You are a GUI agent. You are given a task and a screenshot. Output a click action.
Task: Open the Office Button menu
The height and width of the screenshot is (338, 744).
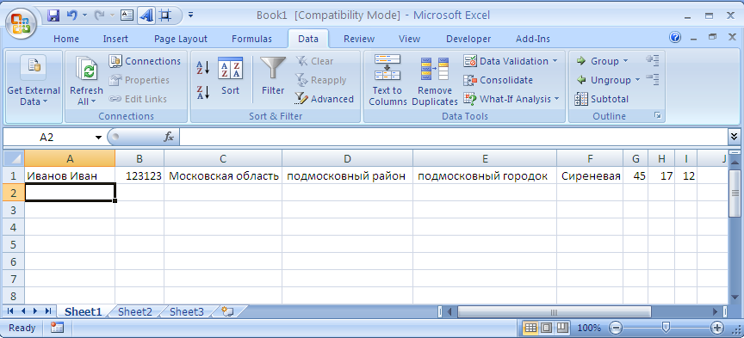tap(21, 22)
